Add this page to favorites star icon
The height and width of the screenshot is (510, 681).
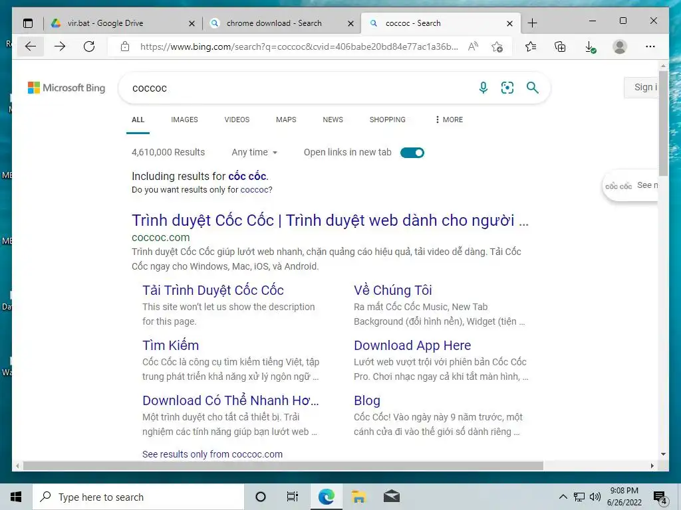click(x=497, y=46)
